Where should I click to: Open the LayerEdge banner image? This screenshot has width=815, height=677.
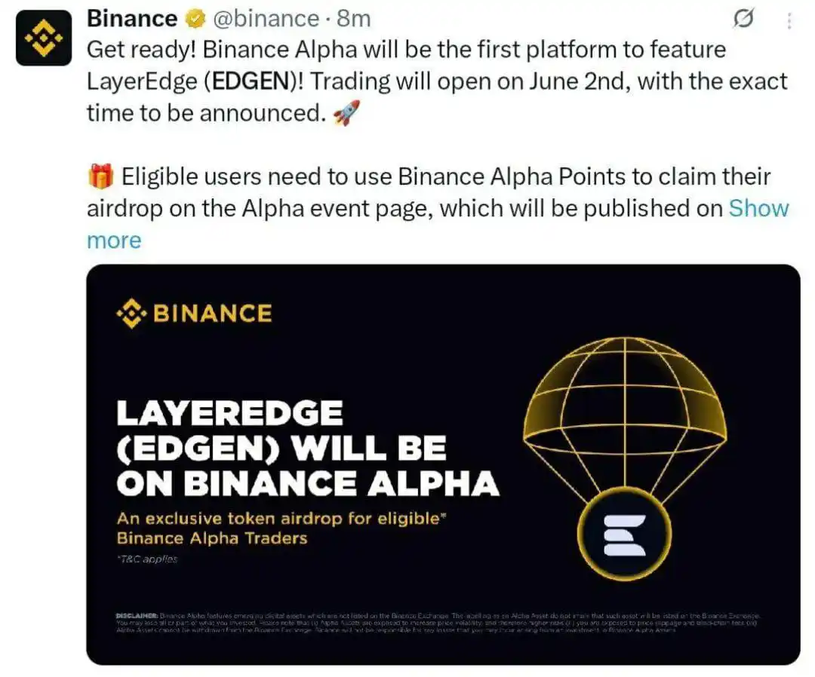tap(444, 464)
